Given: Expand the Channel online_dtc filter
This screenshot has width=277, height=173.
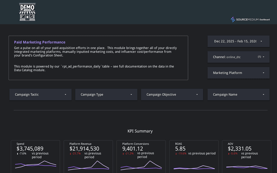Looking at the screenshot, I should pos(238,57).
